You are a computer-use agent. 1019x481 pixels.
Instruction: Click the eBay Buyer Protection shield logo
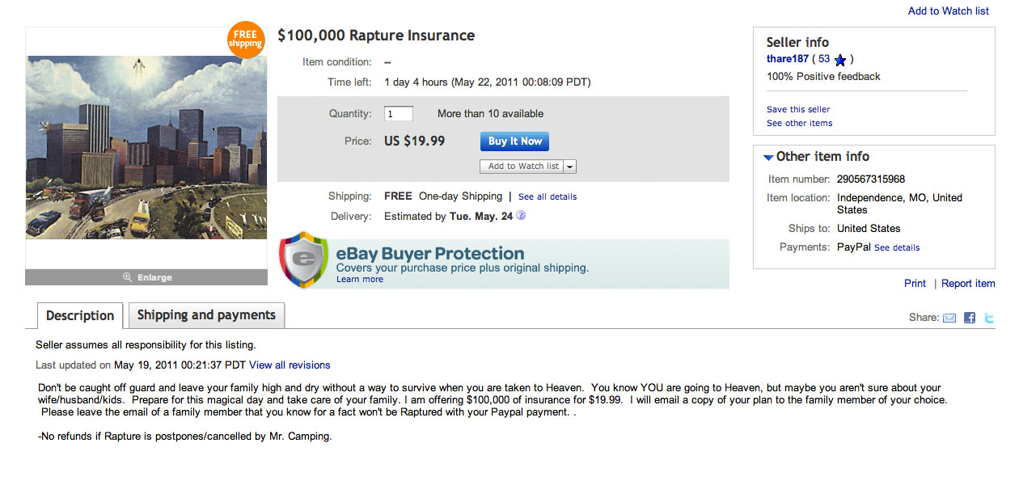point(304,260)
